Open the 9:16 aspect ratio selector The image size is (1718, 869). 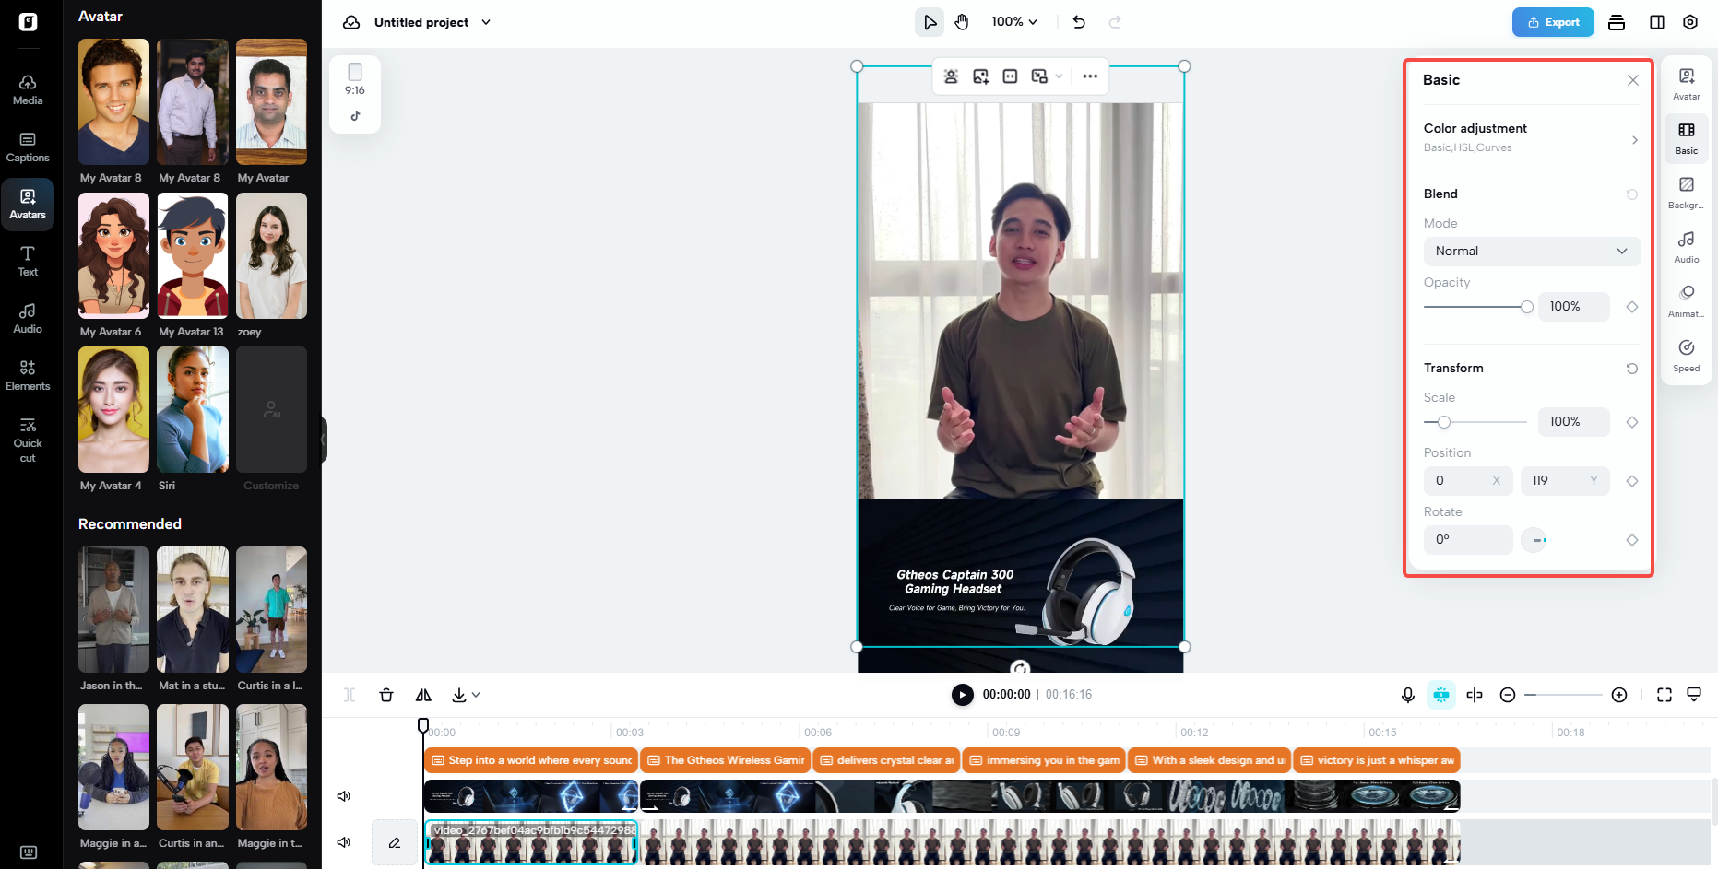point(355,79)
